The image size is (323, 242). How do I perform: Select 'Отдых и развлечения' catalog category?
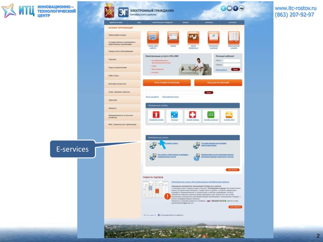click(122, 67)
